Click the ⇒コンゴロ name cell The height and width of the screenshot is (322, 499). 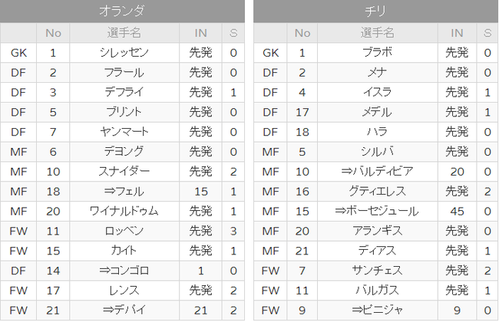(x=124, y=271)
